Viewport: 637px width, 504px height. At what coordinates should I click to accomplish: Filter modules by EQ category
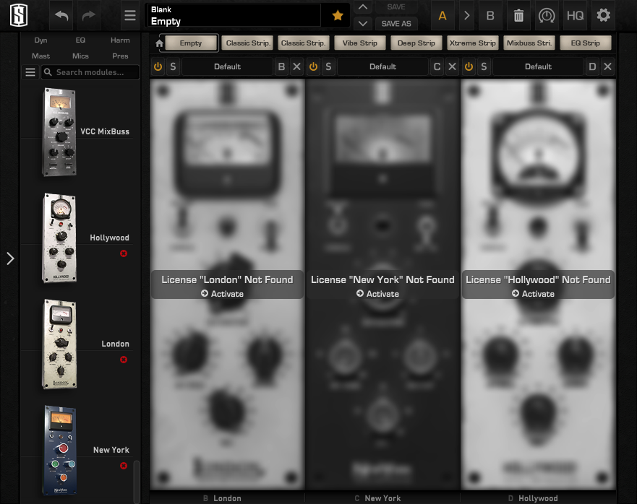[80, 40]
